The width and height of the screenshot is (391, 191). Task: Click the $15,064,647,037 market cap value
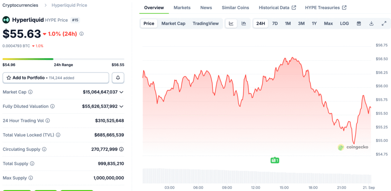coord(100,92)
